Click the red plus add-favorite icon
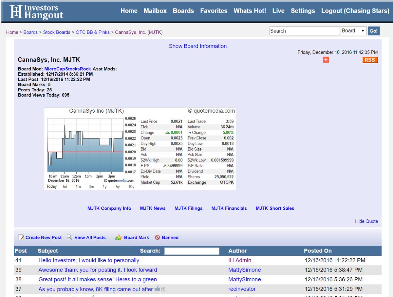Screen dimensions: 393x297 [326, 60]
